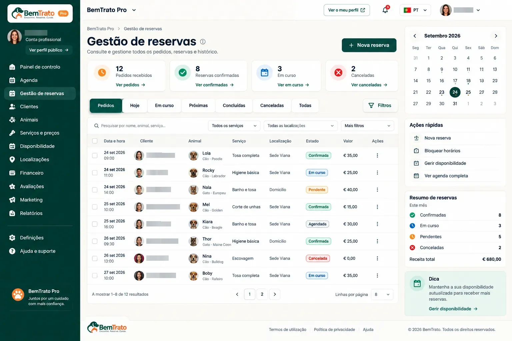Check the Kiara reservation row checkbox
Image resolution: width=512 pixels, height=341 pixels.
95,224
